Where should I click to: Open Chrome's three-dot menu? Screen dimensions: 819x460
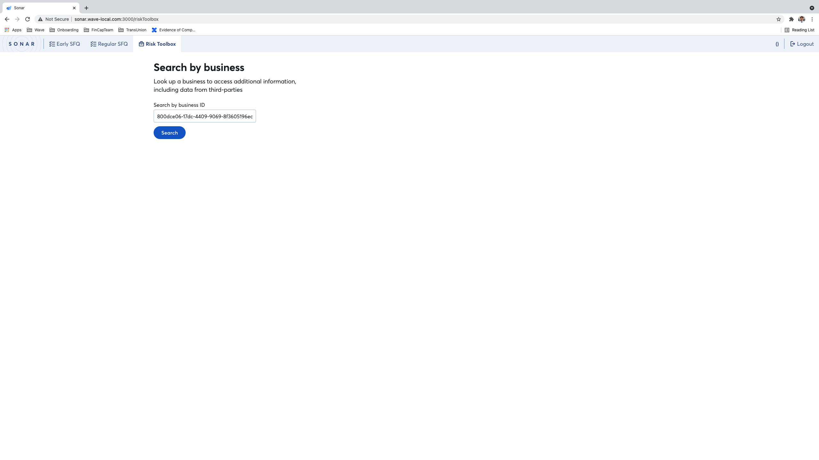point(812,19)
